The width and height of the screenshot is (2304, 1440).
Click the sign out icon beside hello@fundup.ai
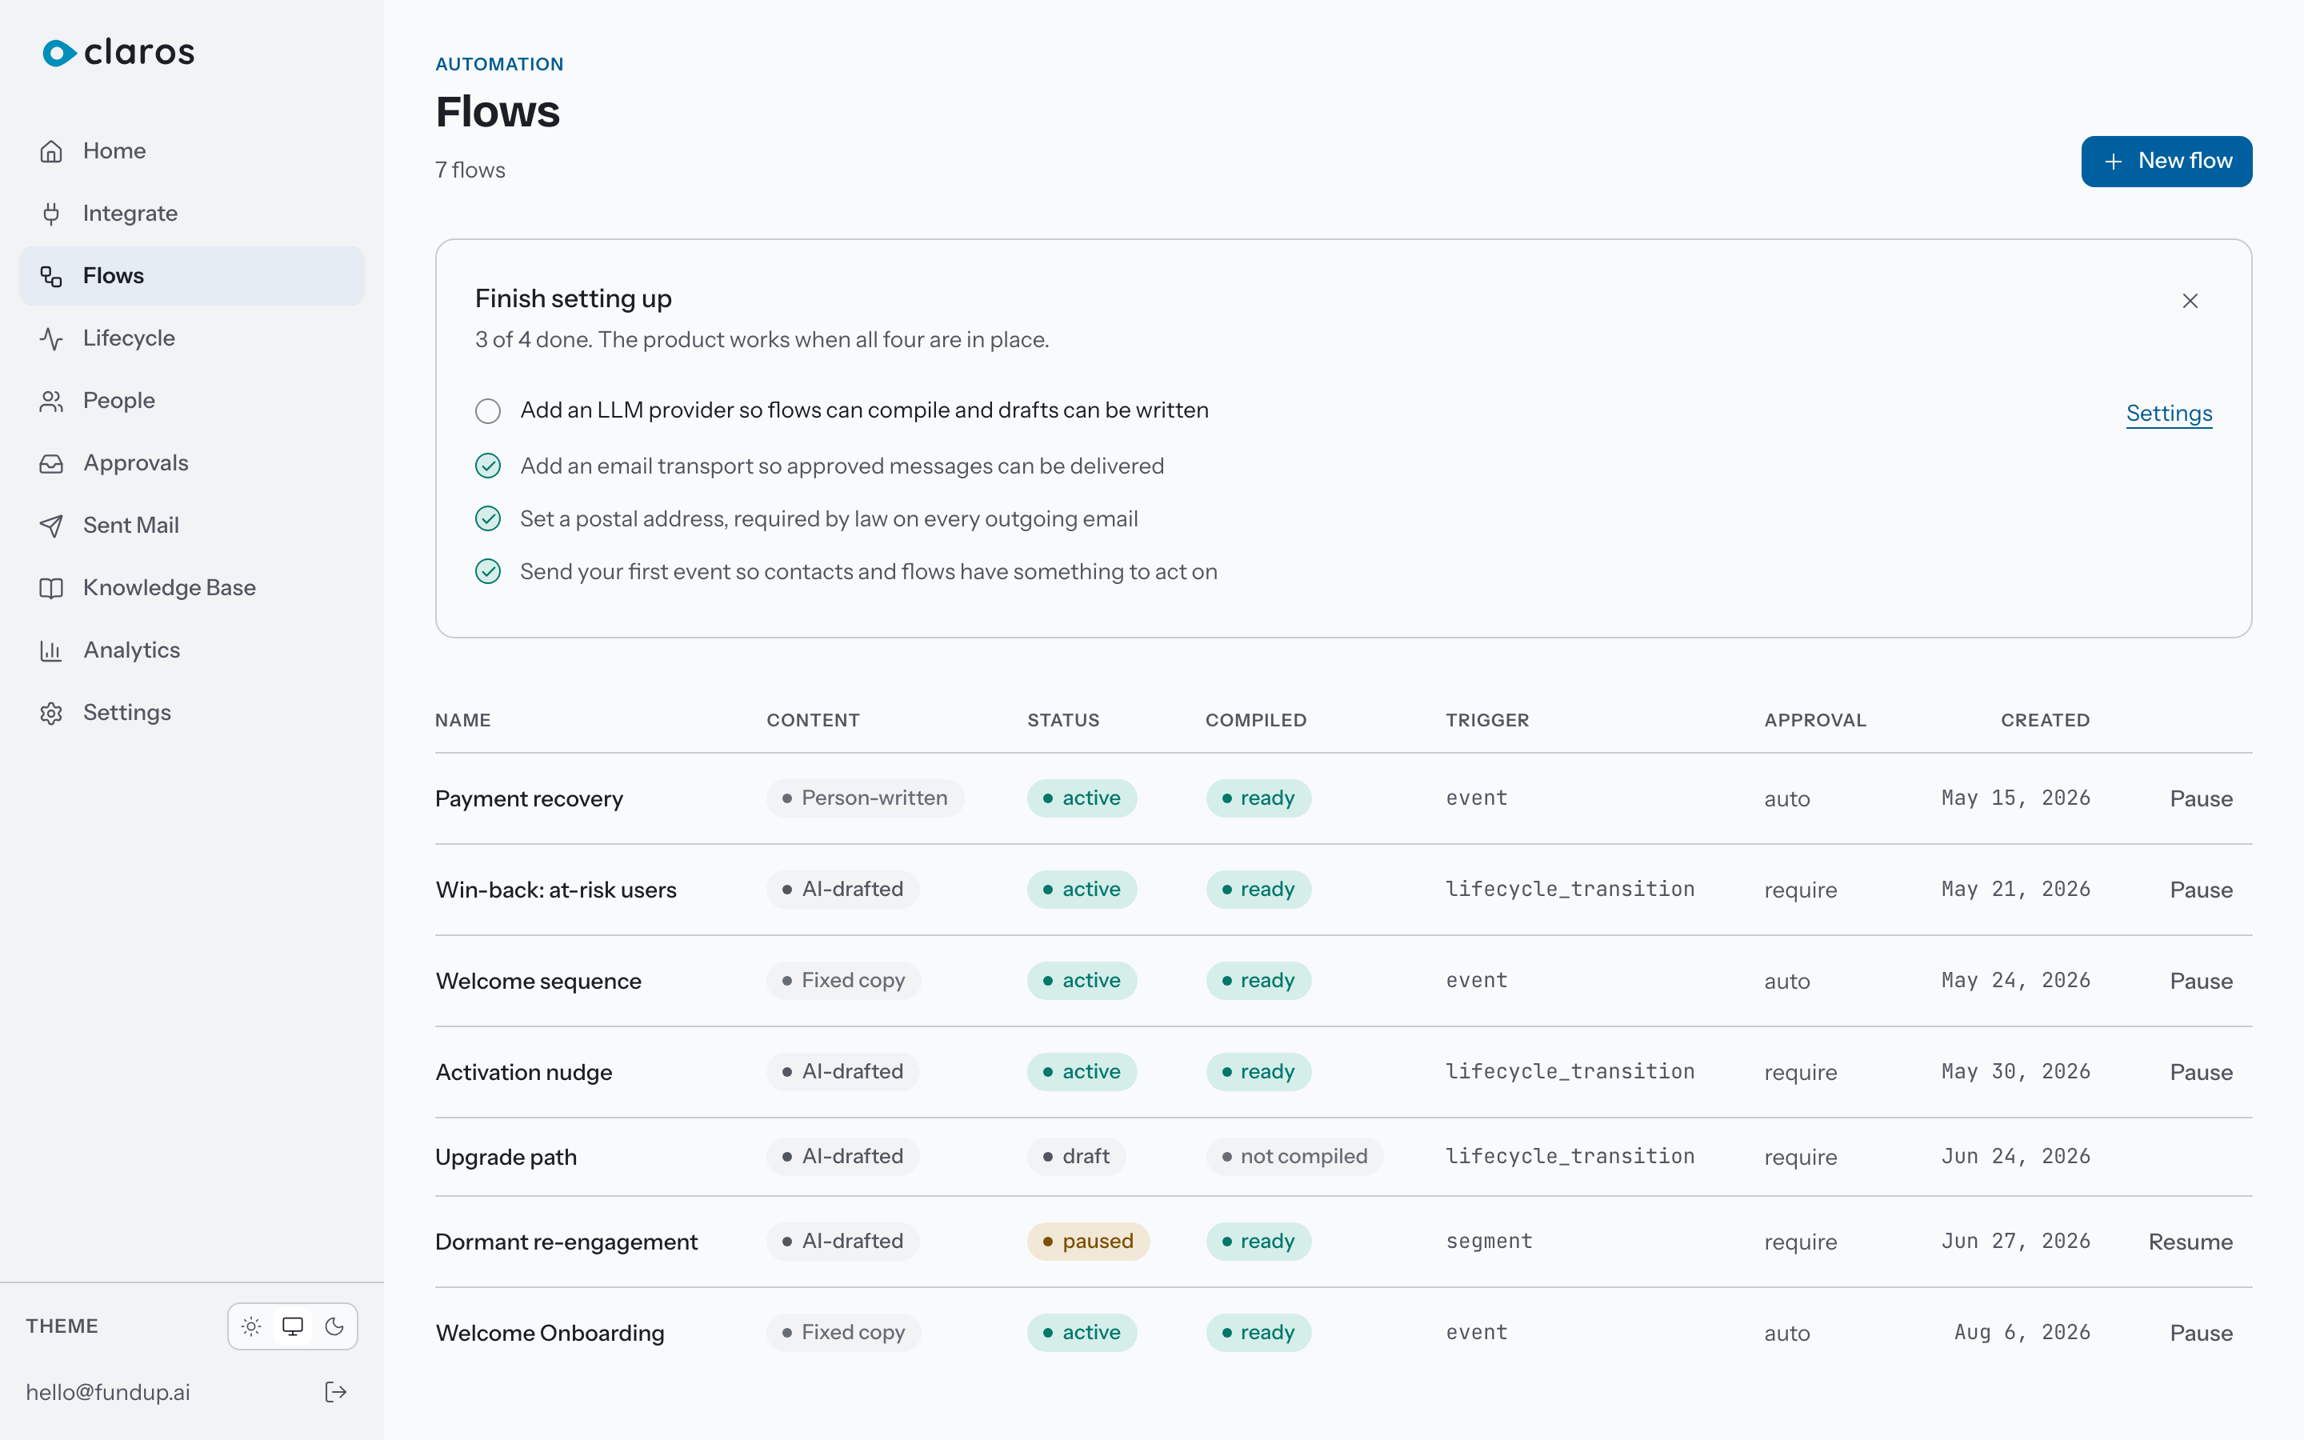(335, 1392)
